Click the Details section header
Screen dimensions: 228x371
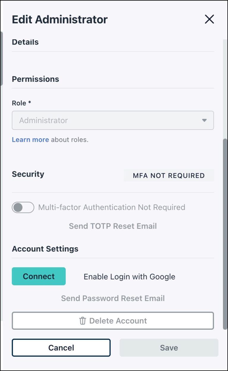tap(25, 42)
